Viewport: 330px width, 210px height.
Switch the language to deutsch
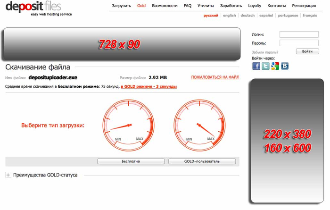tap(247, 16)
